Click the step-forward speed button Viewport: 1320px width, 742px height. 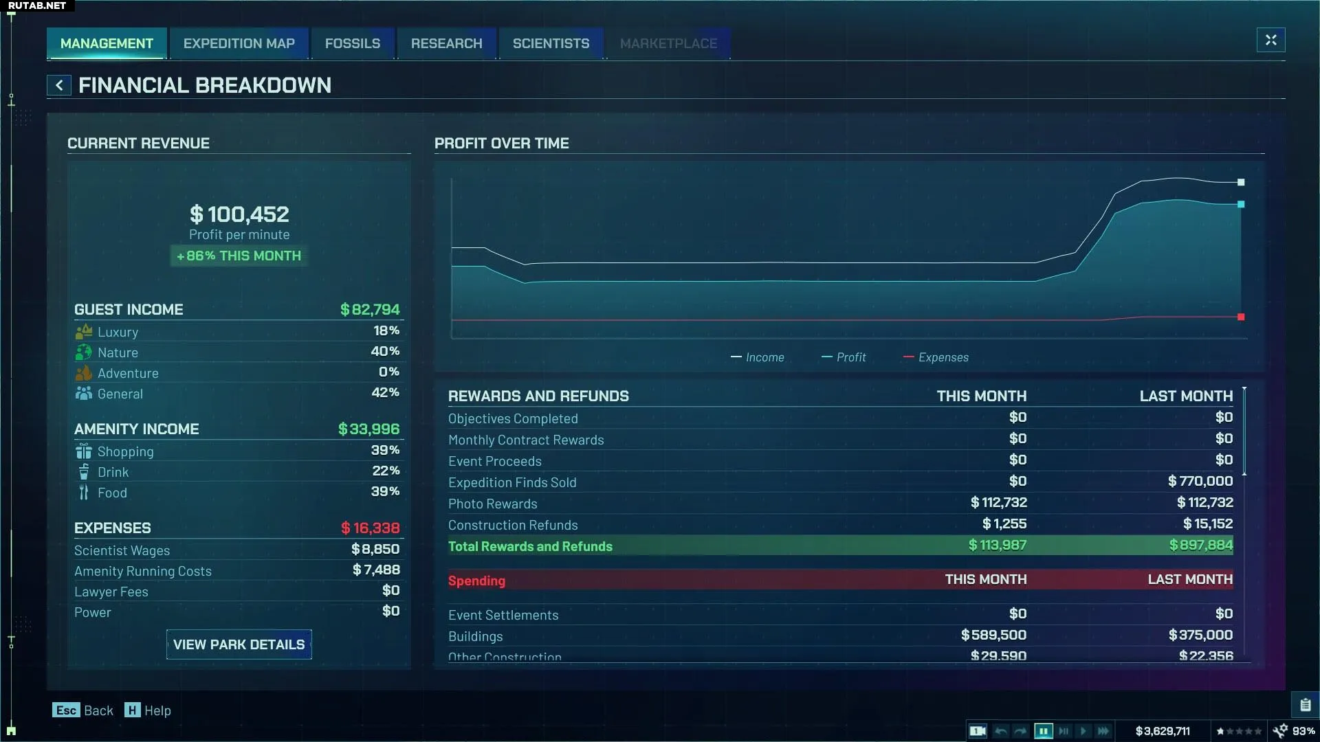(1064, 731)
